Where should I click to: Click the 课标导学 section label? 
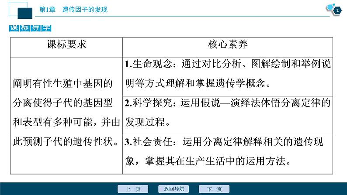point(30,28)
